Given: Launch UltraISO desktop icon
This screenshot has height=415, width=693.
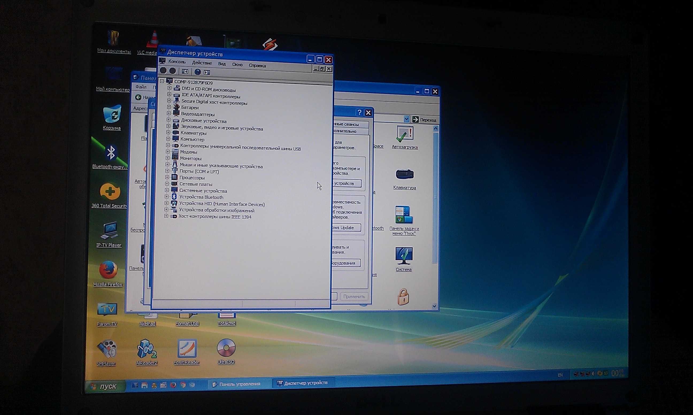Looking at the screenshot, I should tap(226, 351).
